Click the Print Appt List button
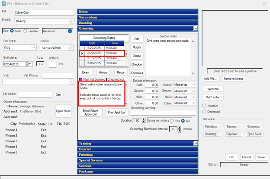Image resolution: width=270 pixels, height=179 pixels. click(x=117, y=113)
